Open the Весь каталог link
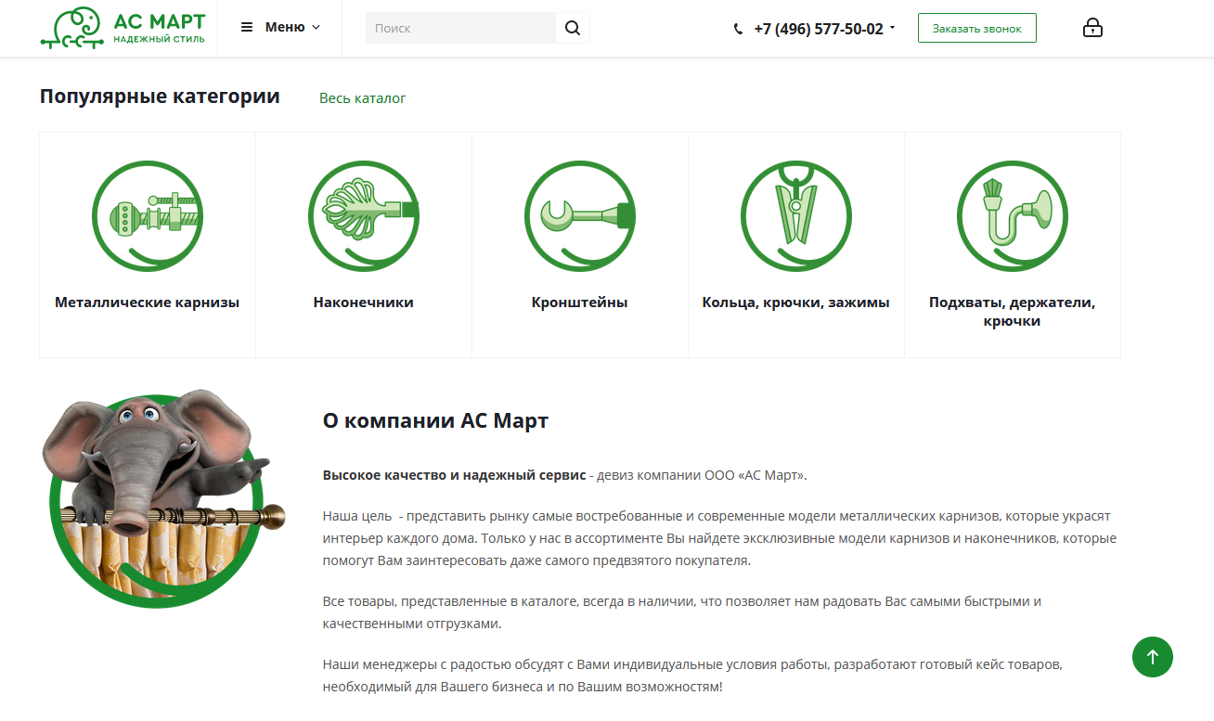This screenshot has width=1214, height=721. (363, 97)
